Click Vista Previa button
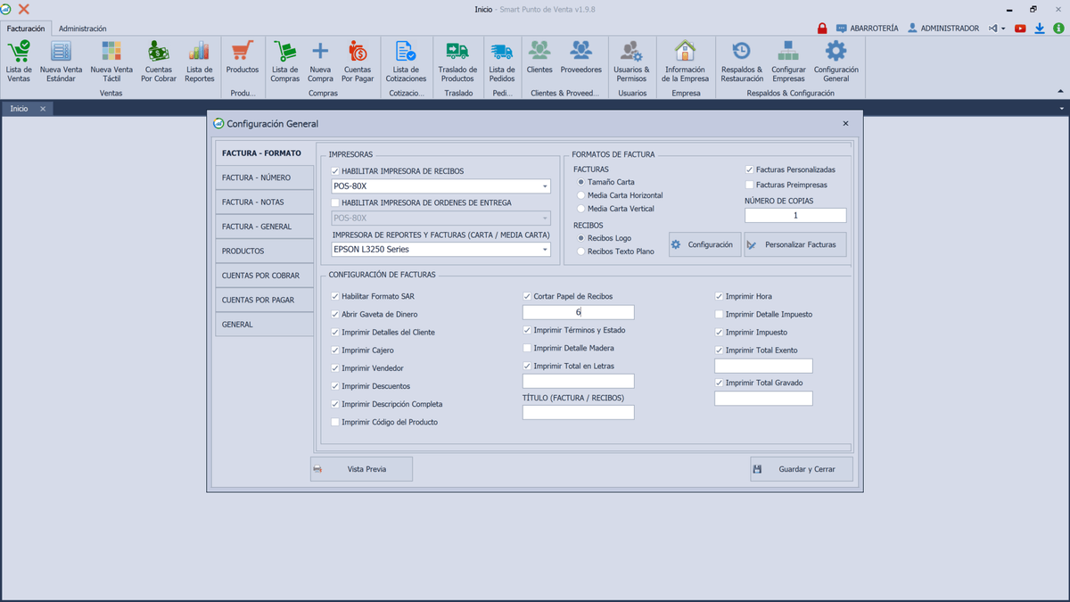Viewport: 1070px width, 602px height. click(x=361, y=469)
